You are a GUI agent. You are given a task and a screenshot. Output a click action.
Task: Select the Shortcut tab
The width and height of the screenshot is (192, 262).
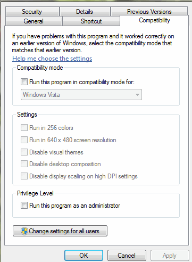(91, 21)
